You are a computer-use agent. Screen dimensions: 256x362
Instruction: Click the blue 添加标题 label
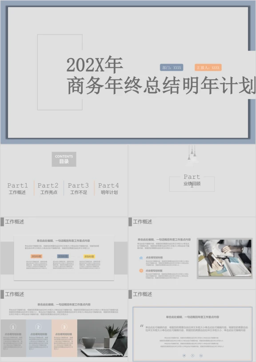pos(63,256)
